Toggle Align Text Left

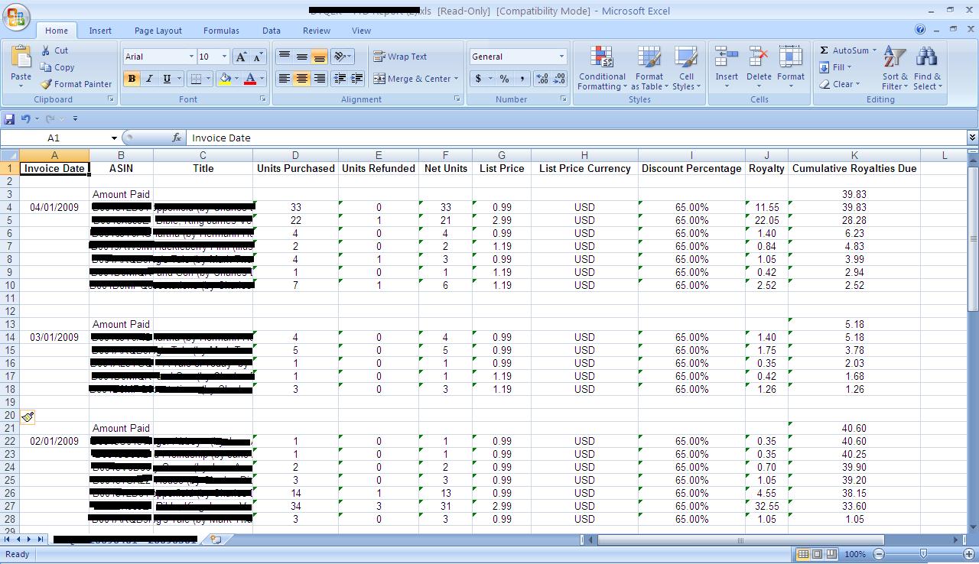[x=285, y=79]
